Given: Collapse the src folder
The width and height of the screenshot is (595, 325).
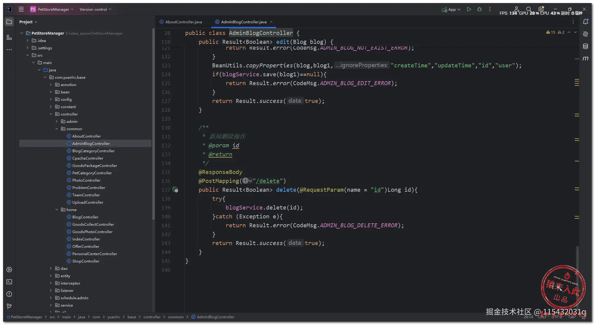Looking at the screenshot, I should (x=28, y=55).
